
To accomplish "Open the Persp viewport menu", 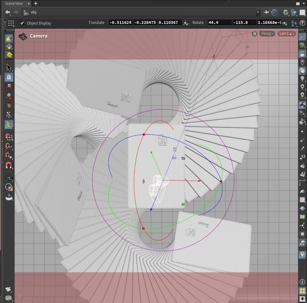I will (267, 34).
